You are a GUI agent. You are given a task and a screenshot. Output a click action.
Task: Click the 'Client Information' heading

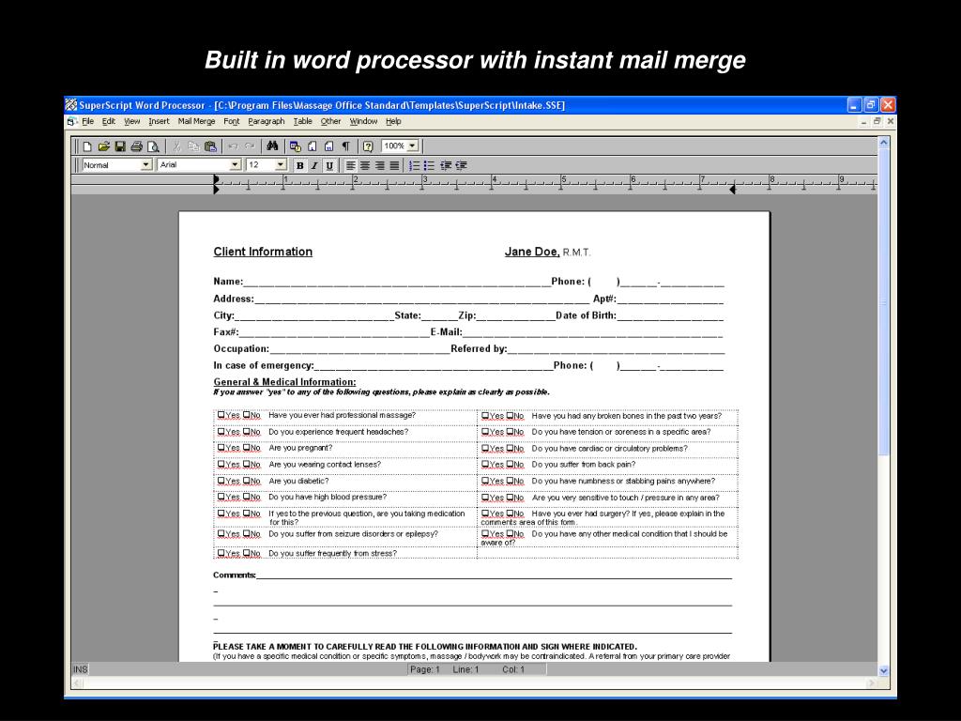[x=263, y=252]
